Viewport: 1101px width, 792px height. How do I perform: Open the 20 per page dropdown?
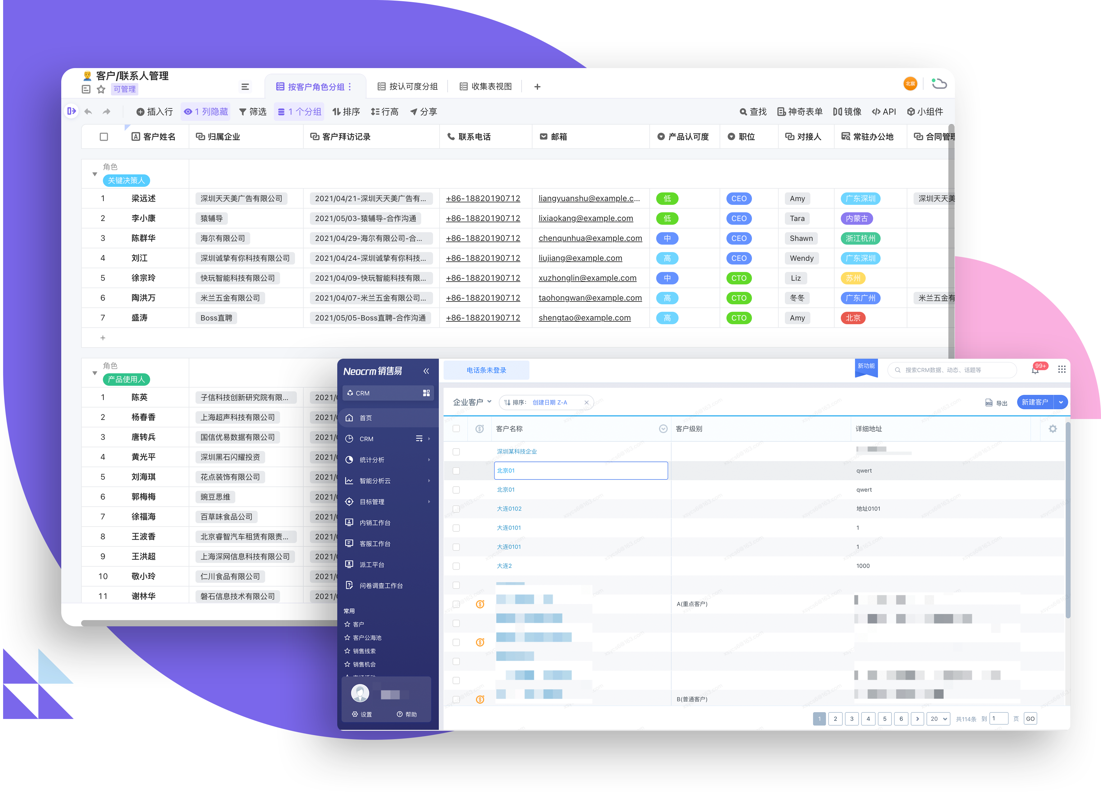(938, 719)
